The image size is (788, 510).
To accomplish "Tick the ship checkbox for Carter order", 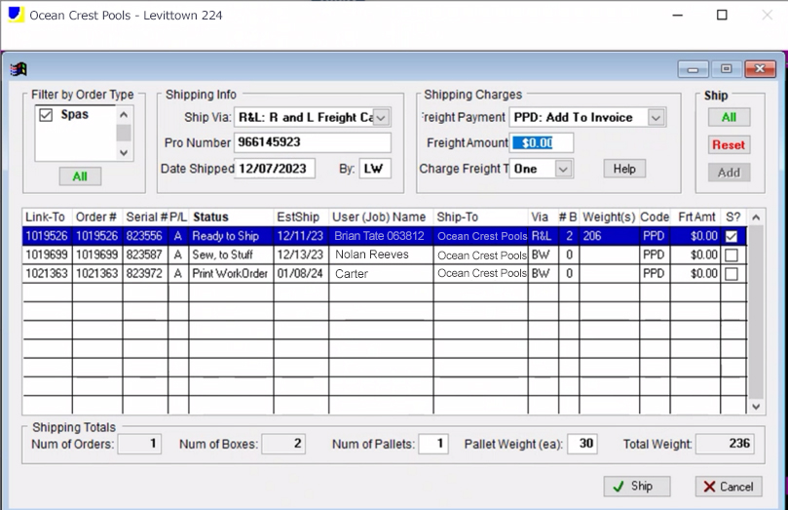I will coord(732,274).
